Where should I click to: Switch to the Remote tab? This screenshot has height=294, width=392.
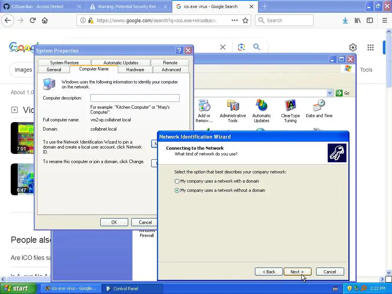tap(170, 62)
